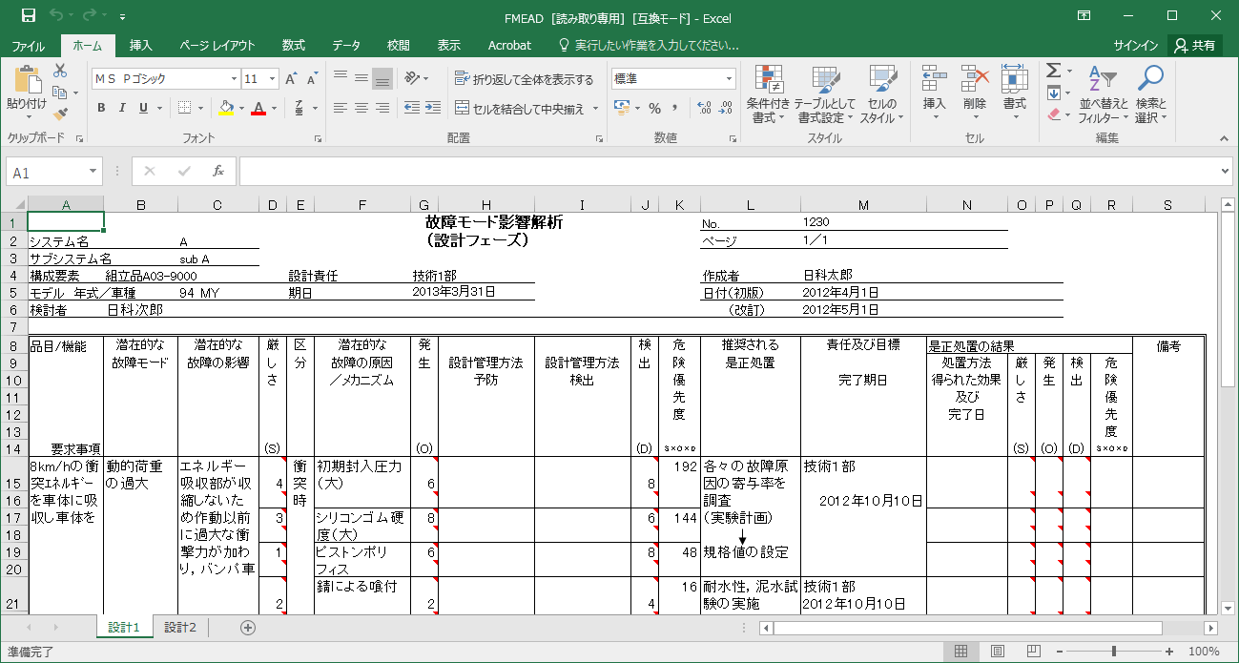Click the increase indent icon

(432, 109)
